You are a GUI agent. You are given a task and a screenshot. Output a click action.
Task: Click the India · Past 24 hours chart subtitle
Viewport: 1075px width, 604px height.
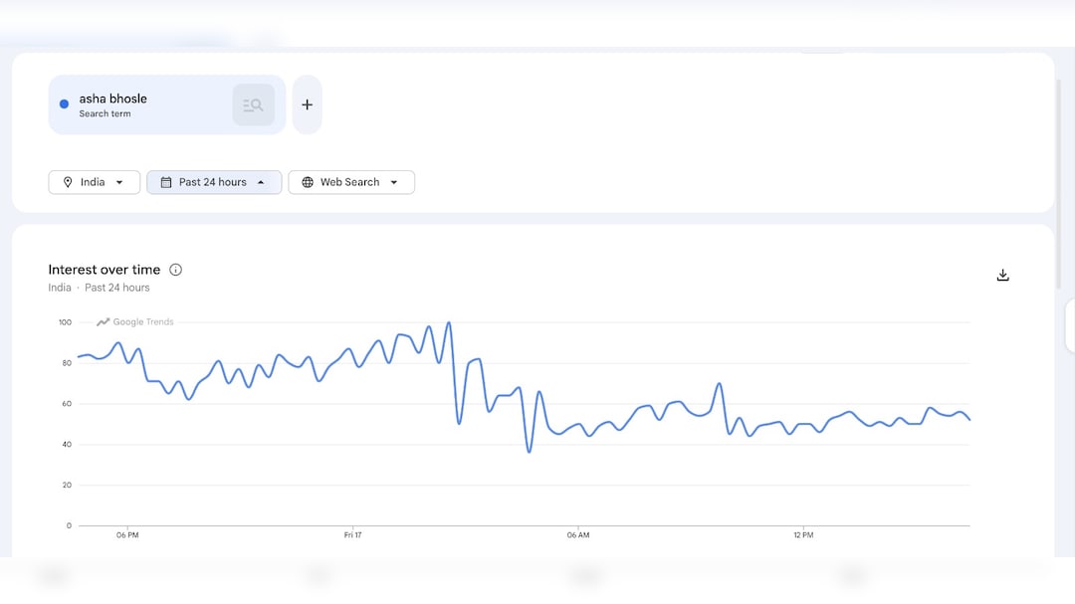pyautogui.click(x=99, y=288)
